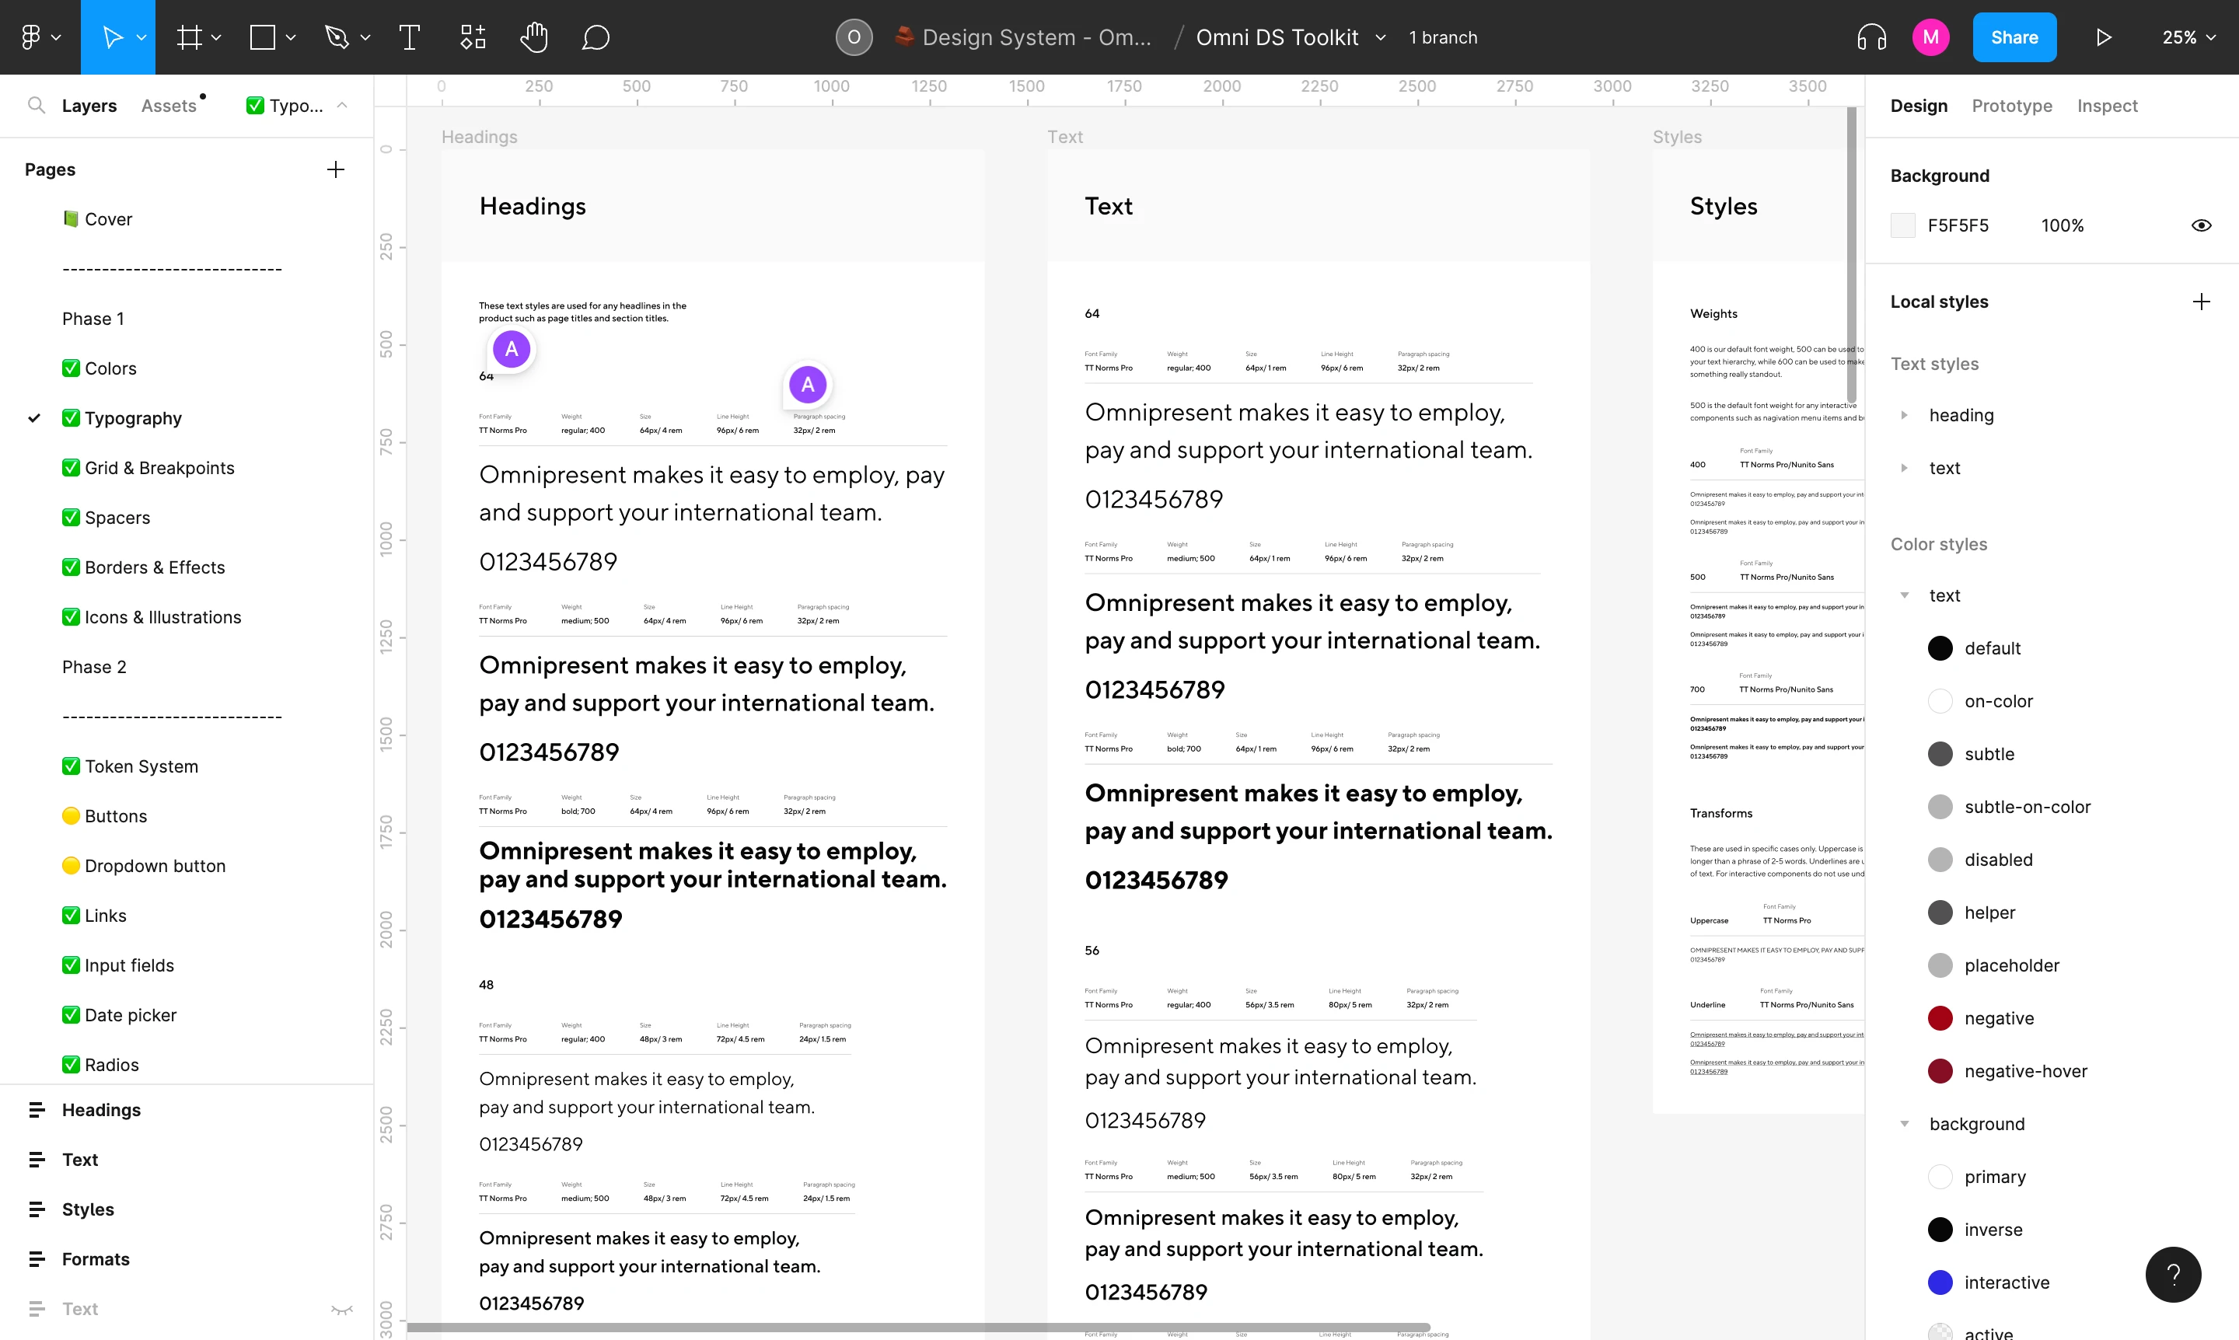Image resolution: width=2239 pixels, height=1340 pixels.
Task: Click the Component tool icon
Action: (x=472, y=37)
